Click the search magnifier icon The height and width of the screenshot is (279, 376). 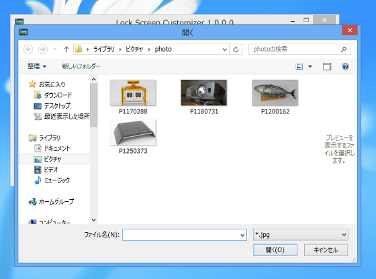coord(344,50)
